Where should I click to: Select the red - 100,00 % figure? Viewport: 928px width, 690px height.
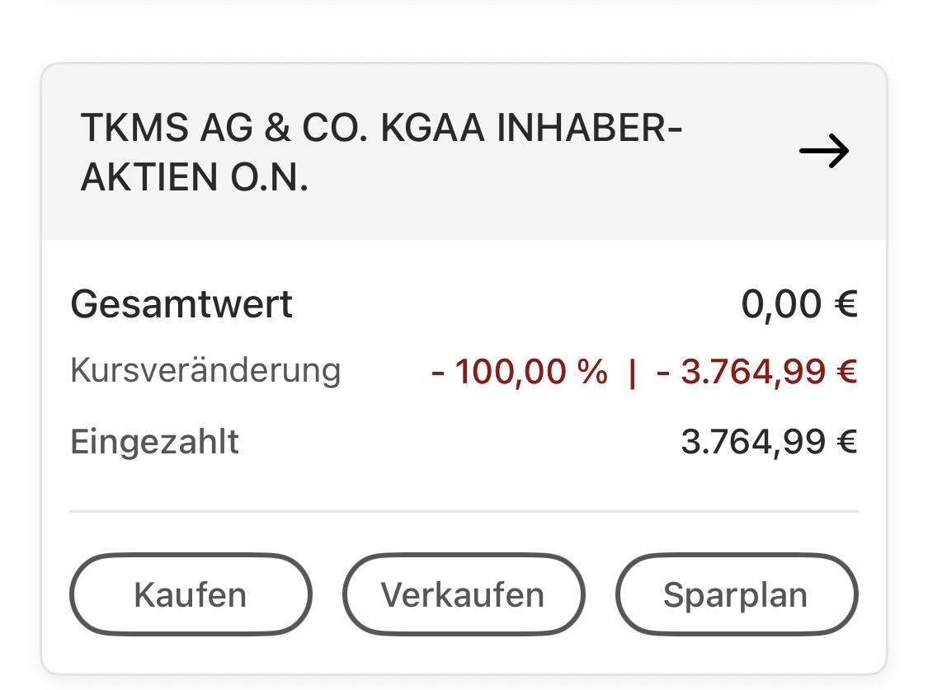click(519, 373)
